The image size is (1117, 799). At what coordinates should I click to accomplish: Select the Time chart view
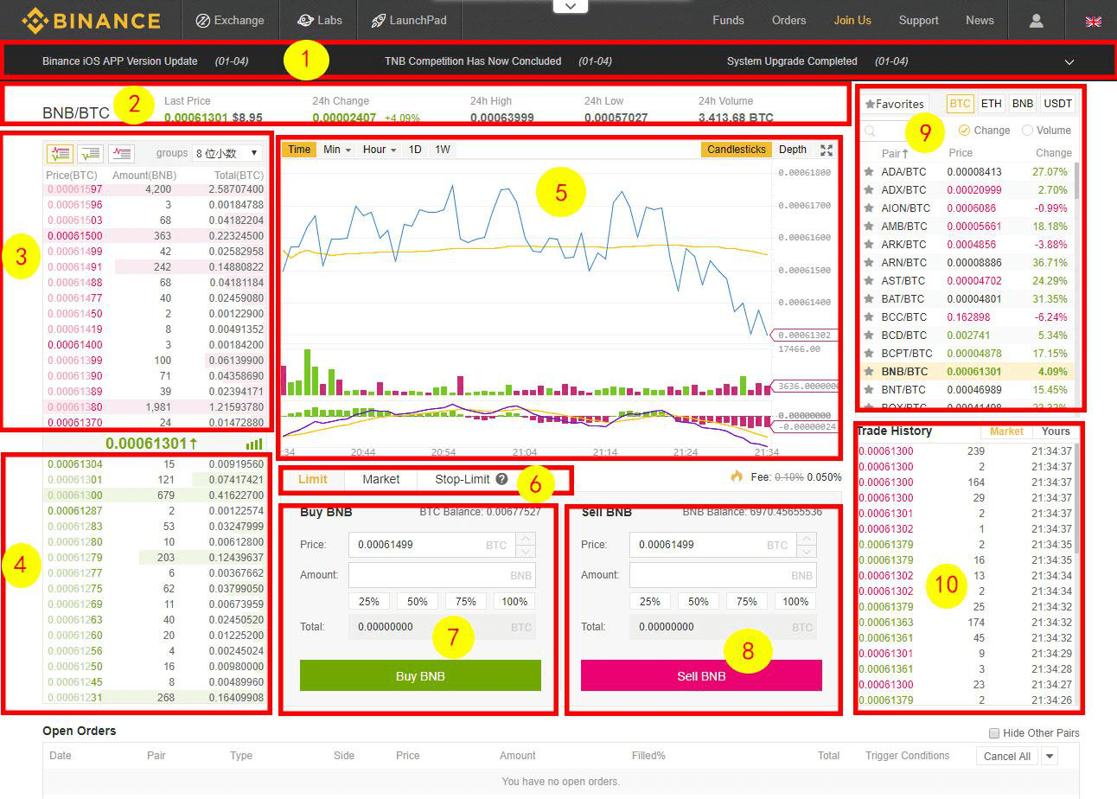coord(299,150)
